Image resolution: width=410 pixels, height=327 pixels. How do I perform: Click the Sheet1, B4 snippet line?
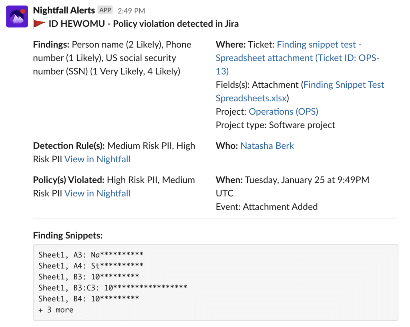point(89,299)
